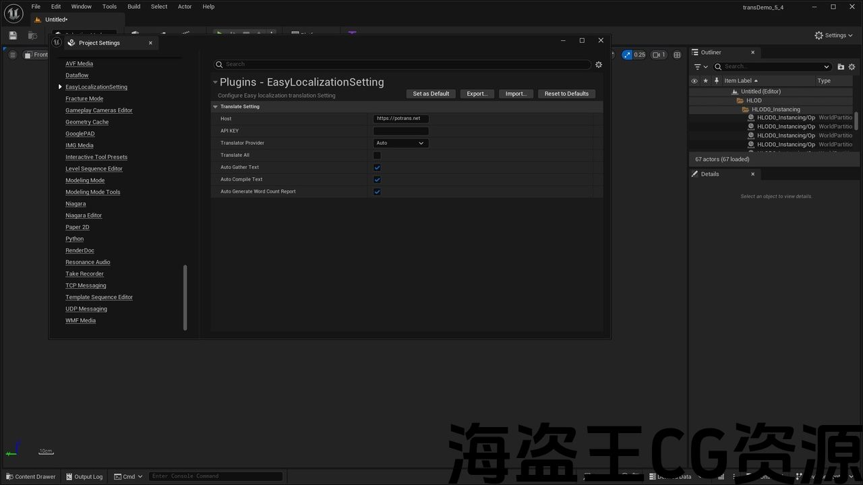The height and width of the screenshot is (485, 863).
Task: Click the Browse content folder icon
Action: pos(32,36)
